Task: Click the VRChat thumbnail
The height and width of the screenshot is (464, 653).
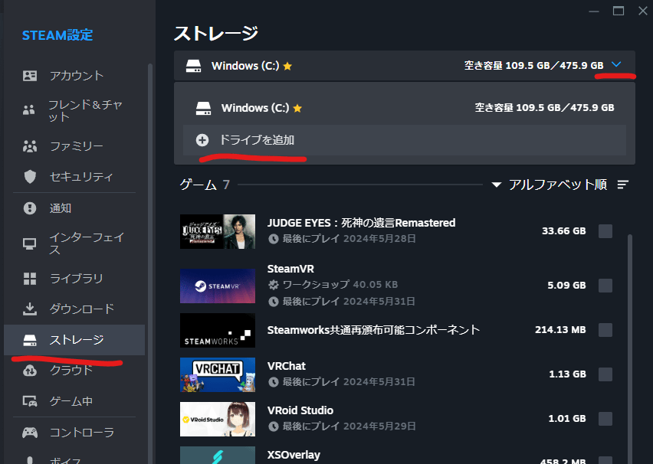Action: [218, 374]
